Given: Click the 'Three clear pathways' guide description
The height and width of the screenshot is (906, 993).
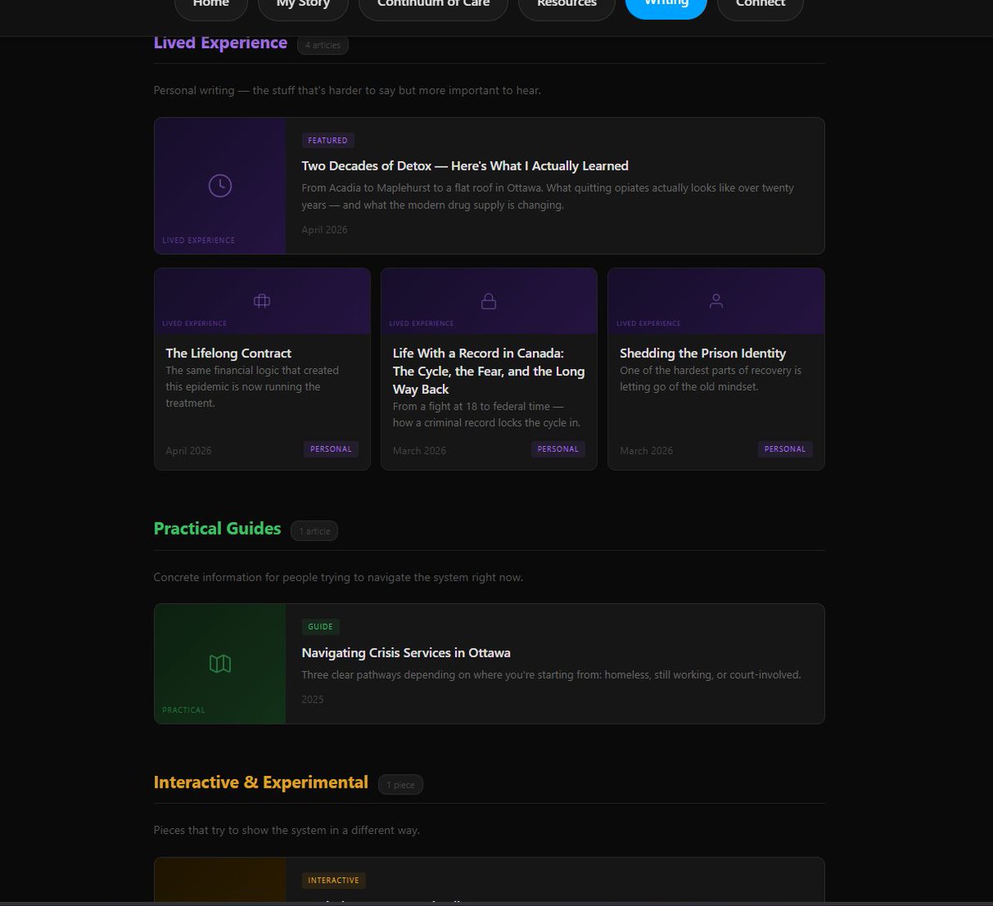Looking at the screenshot, I should click(551, 675).
